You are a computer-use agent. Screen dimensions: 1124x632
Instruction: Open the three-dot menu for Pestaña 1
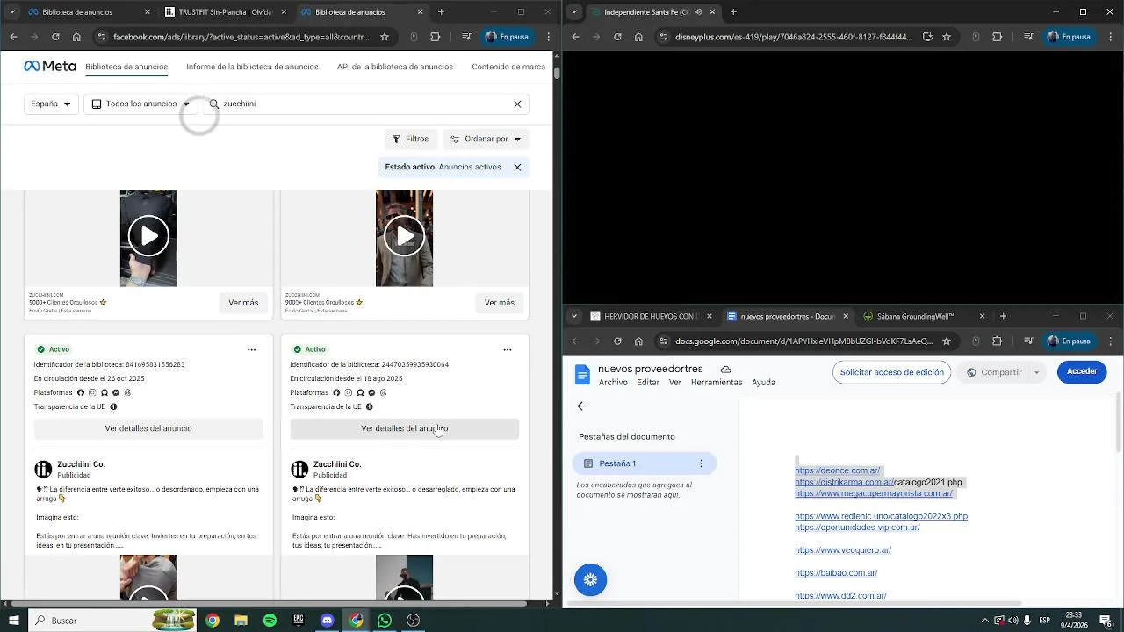coord(701,463)
